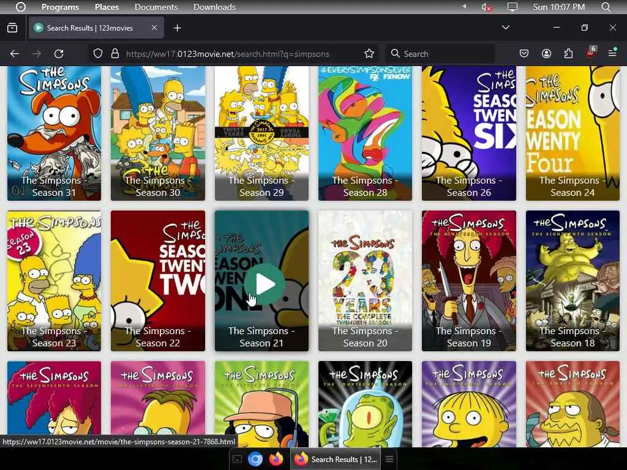Click the clock showing Sun 10:07 PM
Viewport: 627px width, 470px height.
pyautogui.click(x=558, y=7)
